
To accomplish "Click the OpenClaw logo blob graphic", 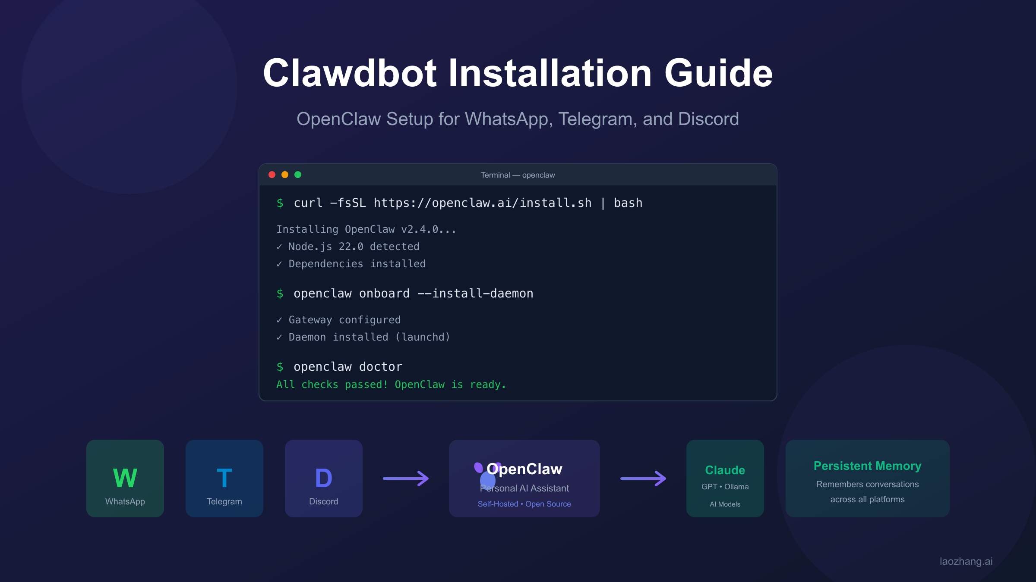I will tap(480, 474).
